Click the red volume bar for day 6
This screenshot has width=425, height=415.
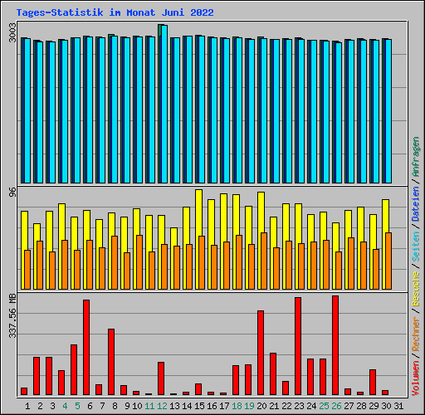click(86, 347)
